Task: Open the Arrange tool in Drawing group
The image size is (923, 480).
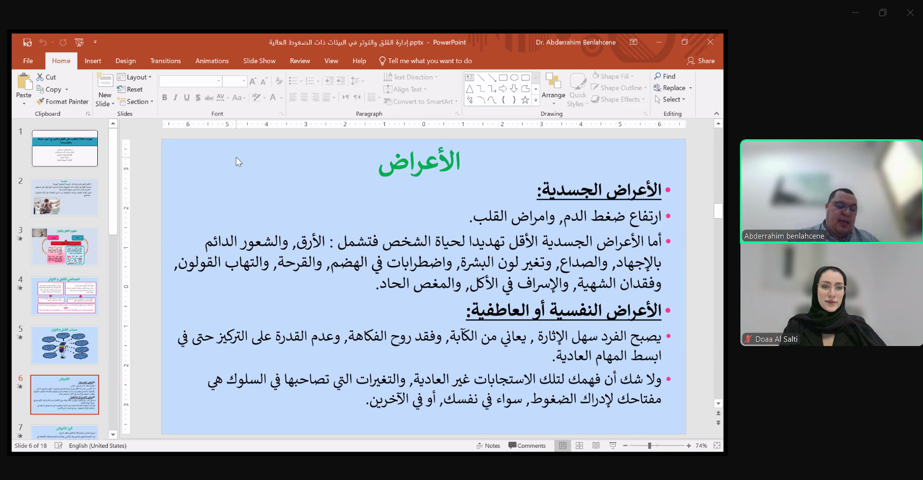Action: [x=553, y=87]
